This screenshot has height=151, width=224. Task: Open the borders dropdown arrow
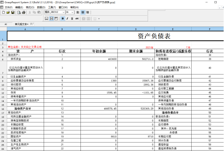[x=99, y=19]
